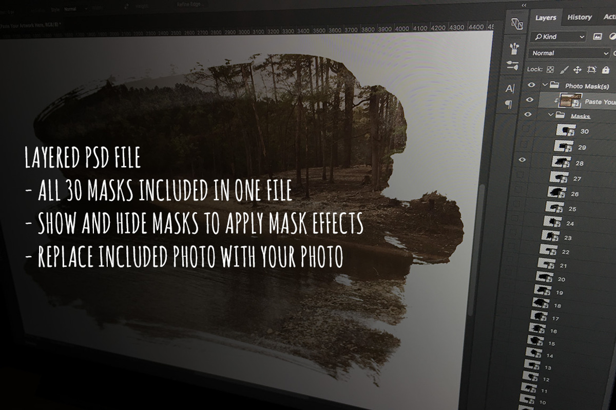Image resolution: width=616 pixels, height=410 pixels.
Task: Click the lock all padlock icon
Action: (x=605, y=70)
